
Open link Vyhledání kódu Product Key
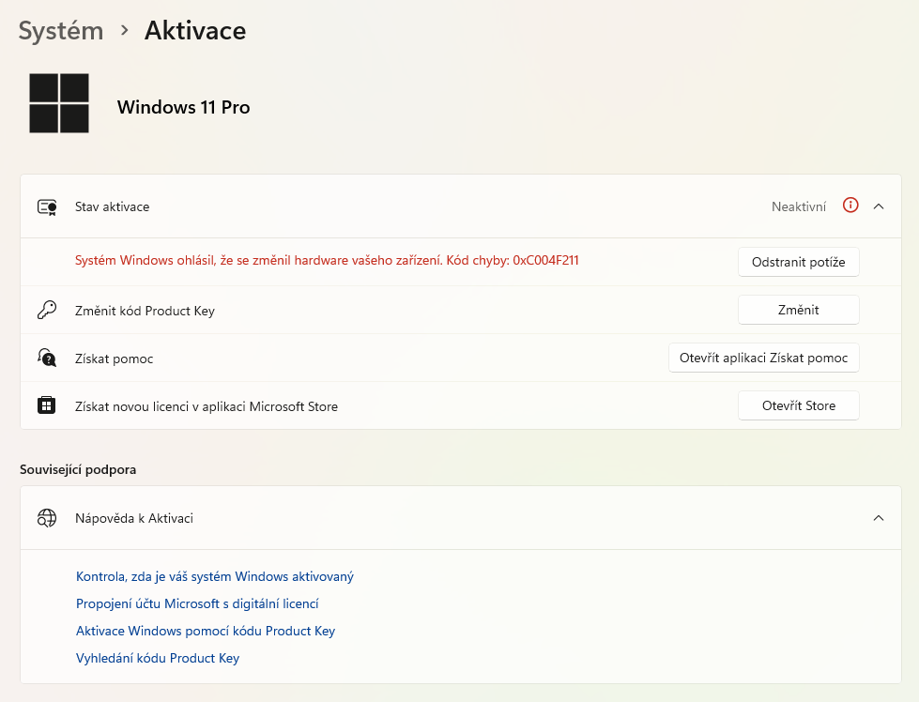[158, 658]
